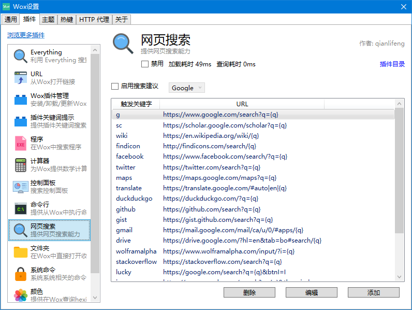Enable the 启用搜索建议 checkbox
The height and width of the screenshot is (310, 412).
[x=115, y=87]
